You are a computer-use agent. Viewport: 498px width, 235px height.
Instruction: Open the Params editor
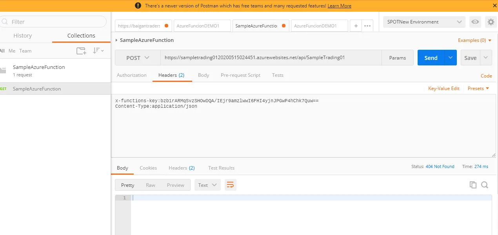tap(398, 58)
